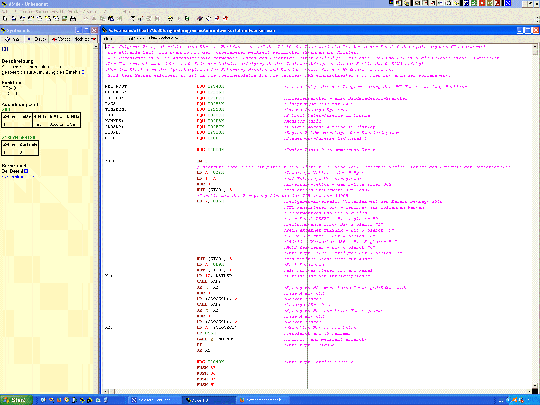Open the Assembler menu
The height and width of the screenshot is (405, 540).
(x=91, y=12)
